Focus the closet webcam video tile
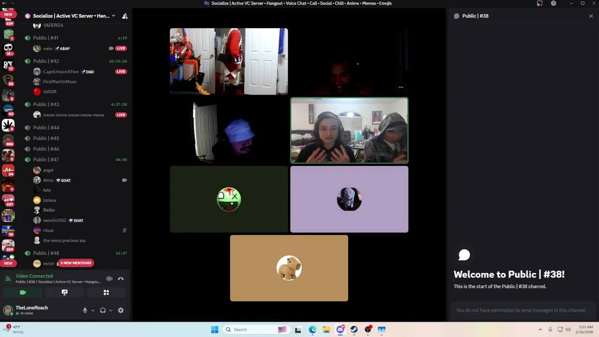Image resolution: width=599 pixels, height=337 pixels. pos(229,61)
